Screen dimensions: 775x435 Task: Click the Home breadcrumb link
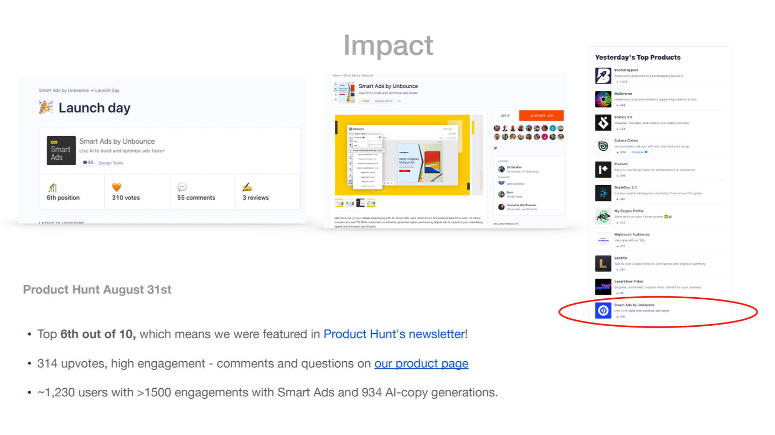click(336, 75)
